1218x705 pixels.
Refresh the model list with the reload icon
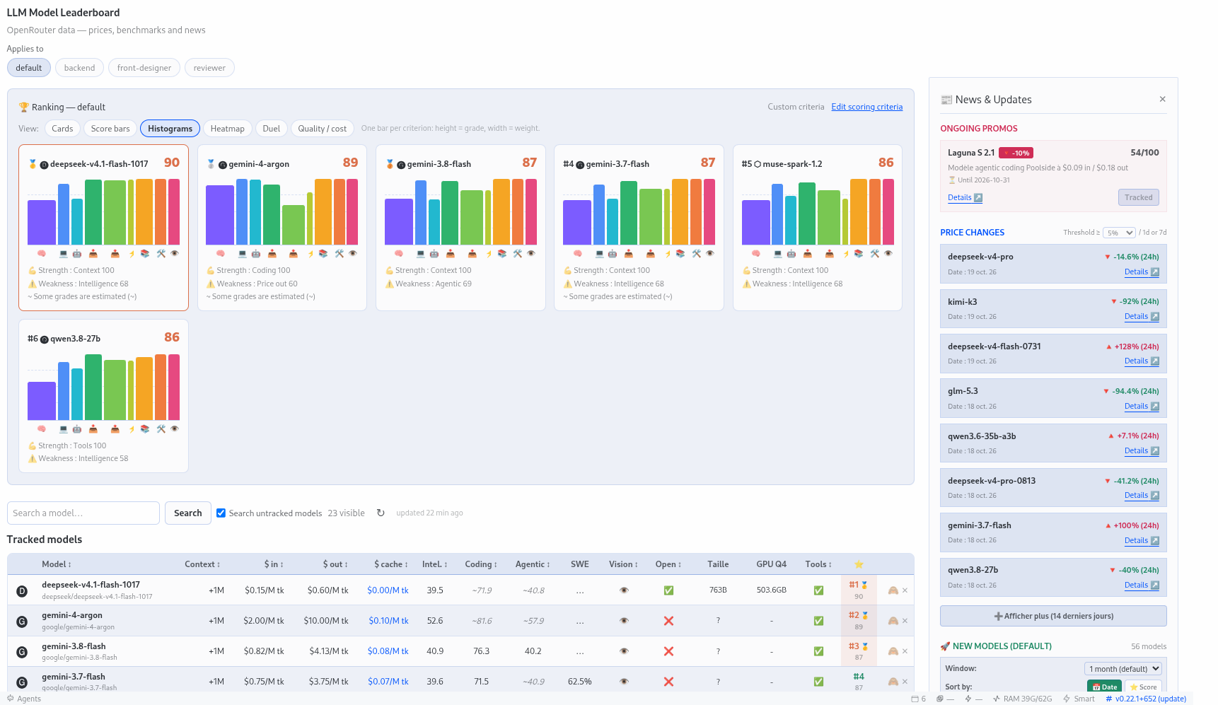(381, 513)
